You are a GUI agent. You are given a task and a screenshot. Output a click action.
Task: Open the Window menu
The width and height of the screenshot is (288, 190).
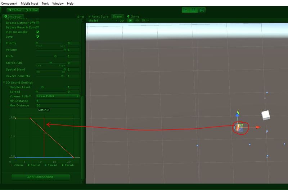(58, 4)
